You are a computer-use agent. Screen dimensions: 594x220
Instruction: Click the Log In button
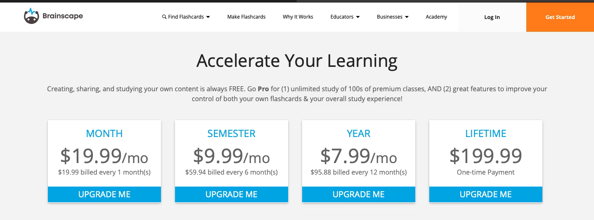492,17
